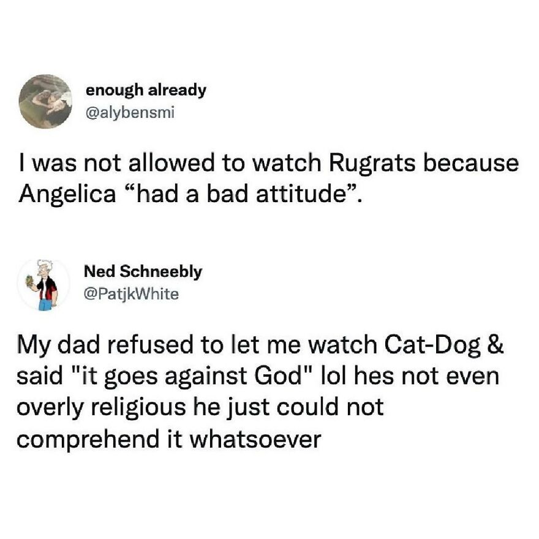Select the word "Rugrats" in first tweet

tap(372, 164)
